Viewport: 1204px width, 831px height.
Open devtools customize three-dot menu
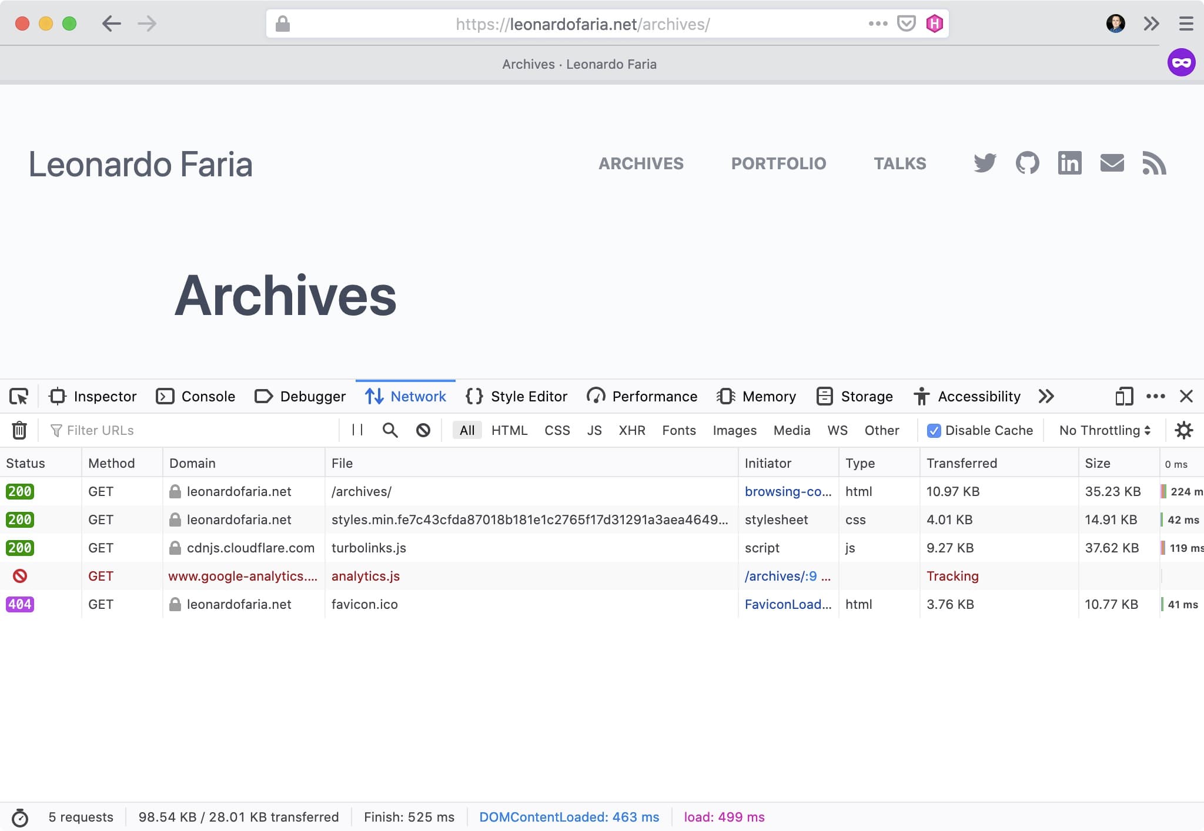[1156, 397]
